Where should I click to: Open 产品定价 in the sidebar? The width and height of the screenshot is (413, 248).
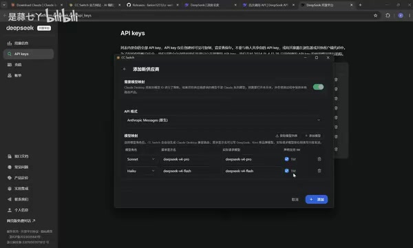pyautogui.click(x=28, y=178)
